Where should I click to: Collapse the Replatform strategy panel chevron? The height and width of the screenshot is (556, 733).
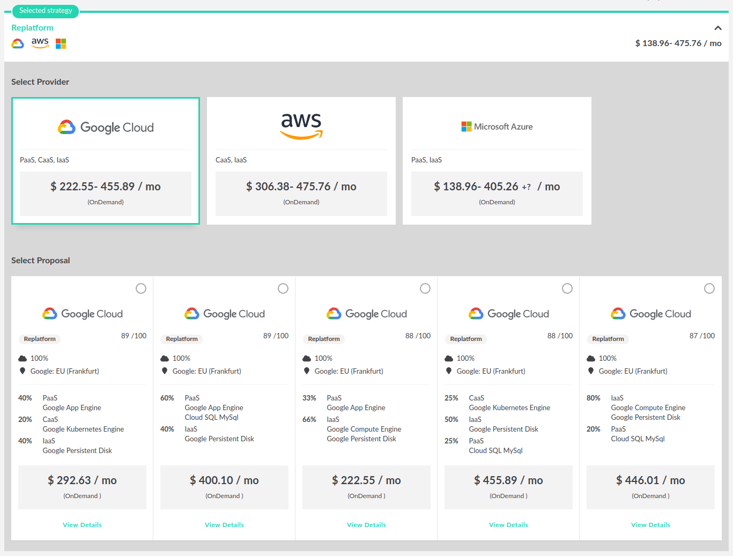[717, 28]
